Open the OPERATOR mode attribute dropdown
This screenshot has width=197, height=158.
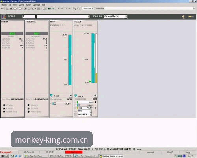point(85,115)
